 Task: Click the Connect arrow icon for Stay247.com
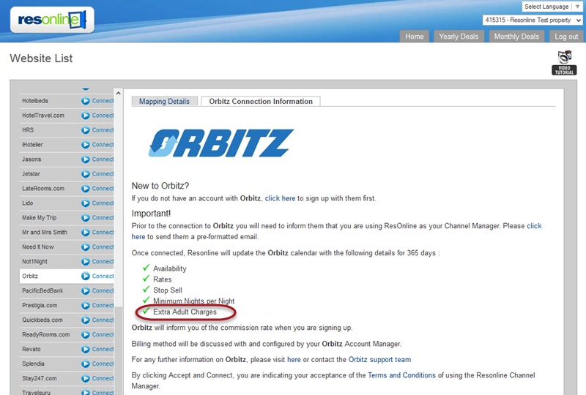click(x=86, y=378)
